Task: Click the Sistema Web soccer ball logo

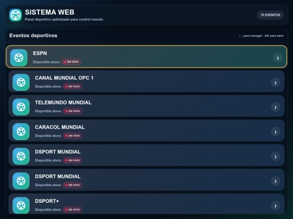Action: [16, 15]
